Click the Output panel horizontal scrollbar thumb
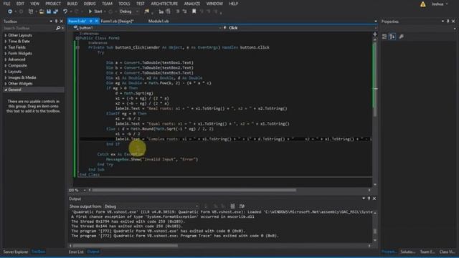Screen dimensions: 459x258 click(x=126, y=246)
